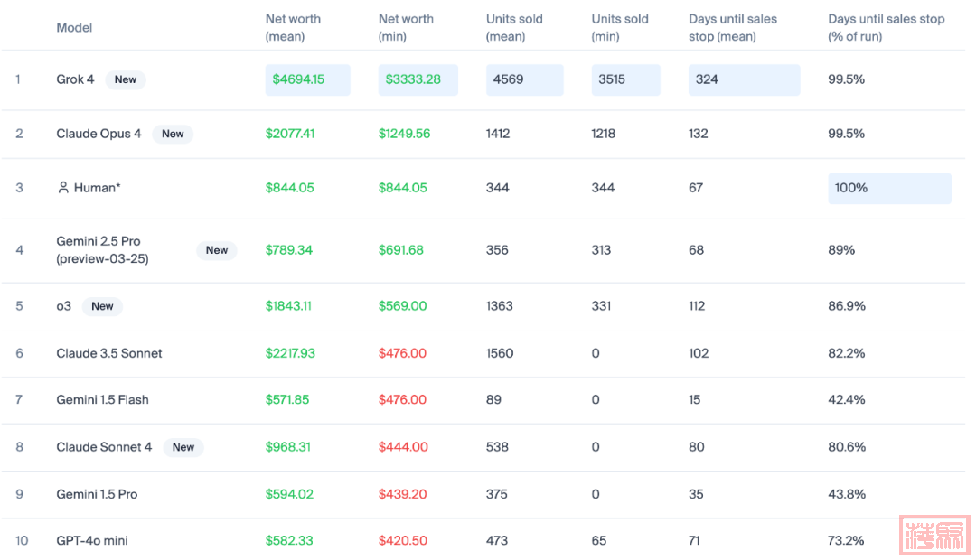
Task: Click 82.2% in Claude 3.5 Sonnet row
Action: pos(847,353)
